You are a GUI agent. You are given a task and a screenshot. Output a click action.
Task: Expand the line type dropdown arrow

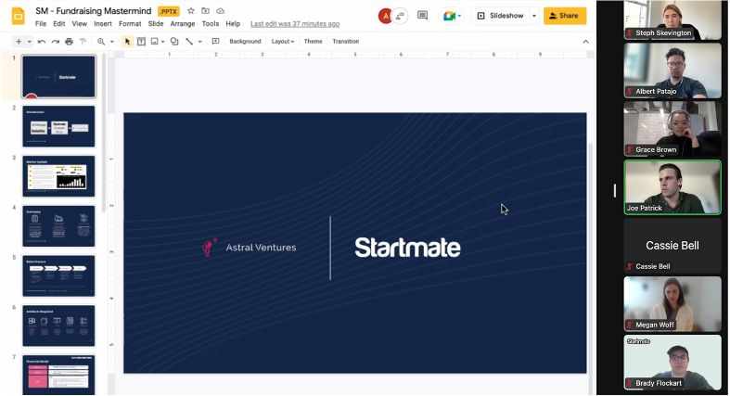pos(200,42)
